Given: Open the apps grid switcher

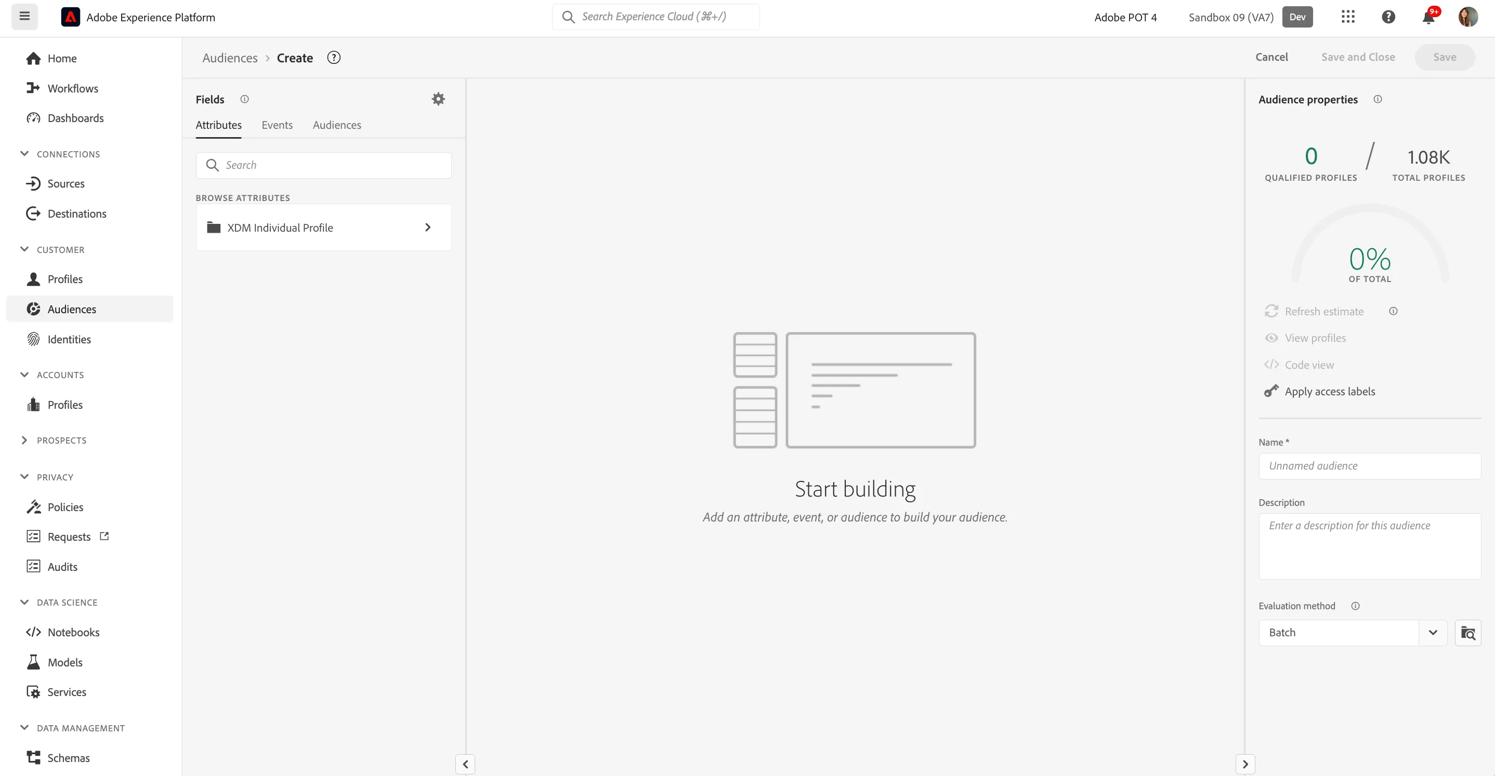Looking at the screenshot, I should click(1347, 17).
